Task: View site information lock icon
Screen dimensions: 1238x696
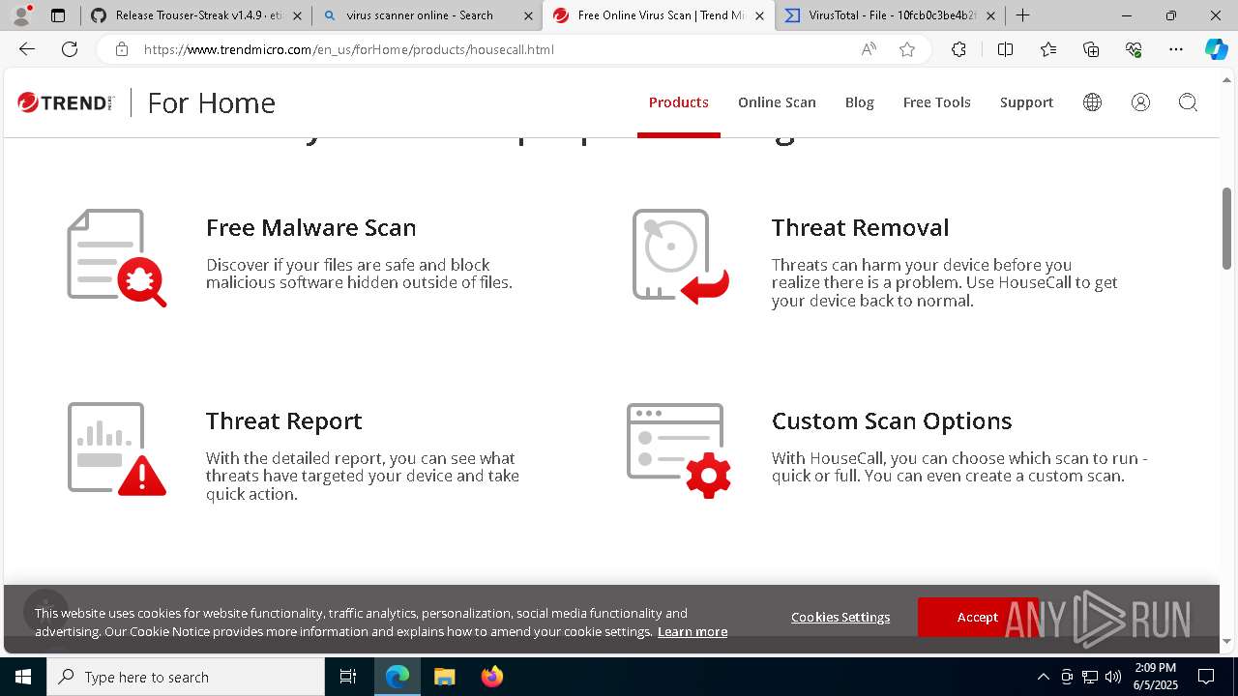Action: click(x=122, y=49)
